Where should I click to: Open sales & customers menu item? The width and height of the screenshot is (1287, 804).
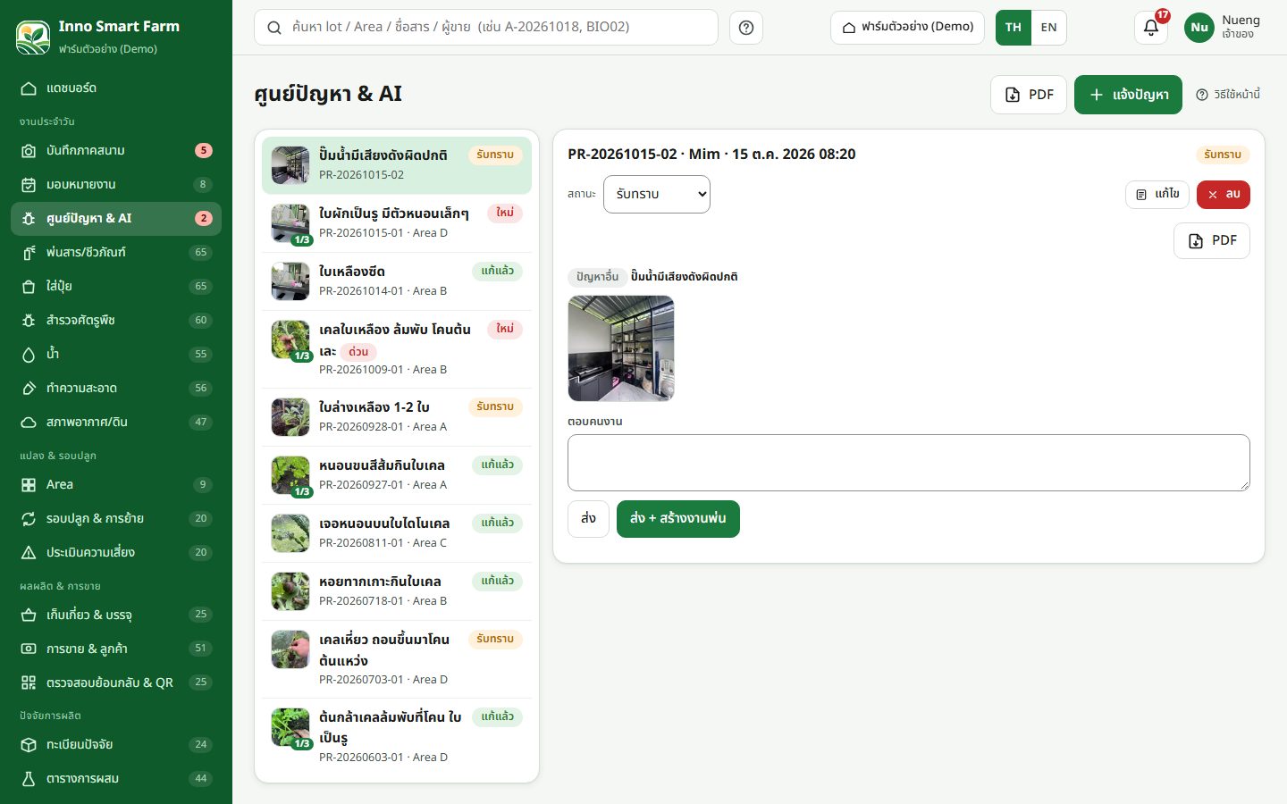[116, 649]
